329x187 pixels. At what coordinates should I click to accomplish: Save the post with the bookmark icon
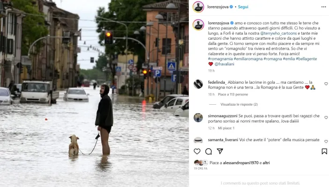point(324,151)
